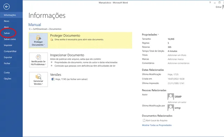Screen dimensions: 224x137
Task: Click the Inspecionar Documento heading
Action: pyautogui.click(x=67, y=55)
